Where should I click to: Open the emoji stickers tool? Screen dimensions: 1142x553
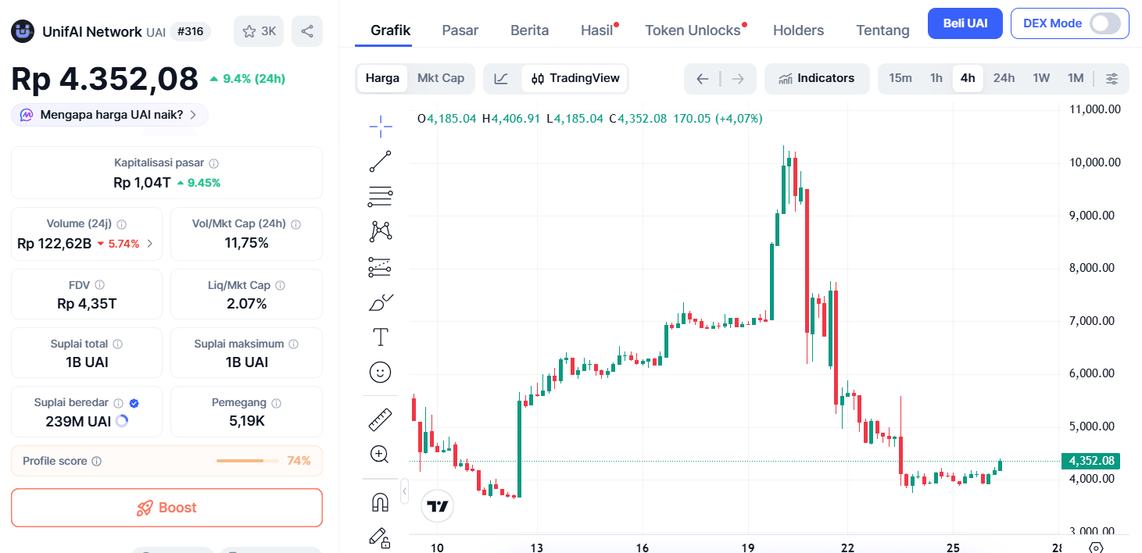(380, 372)
